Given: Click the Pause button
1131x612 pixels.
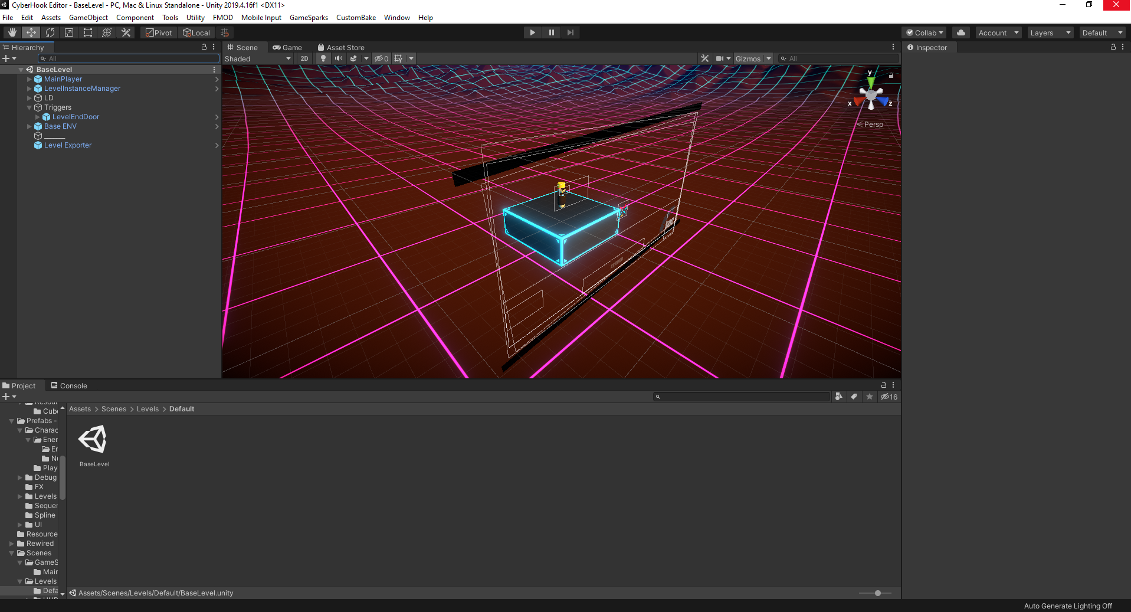Looking at the screenshot, I should (552, 32).
